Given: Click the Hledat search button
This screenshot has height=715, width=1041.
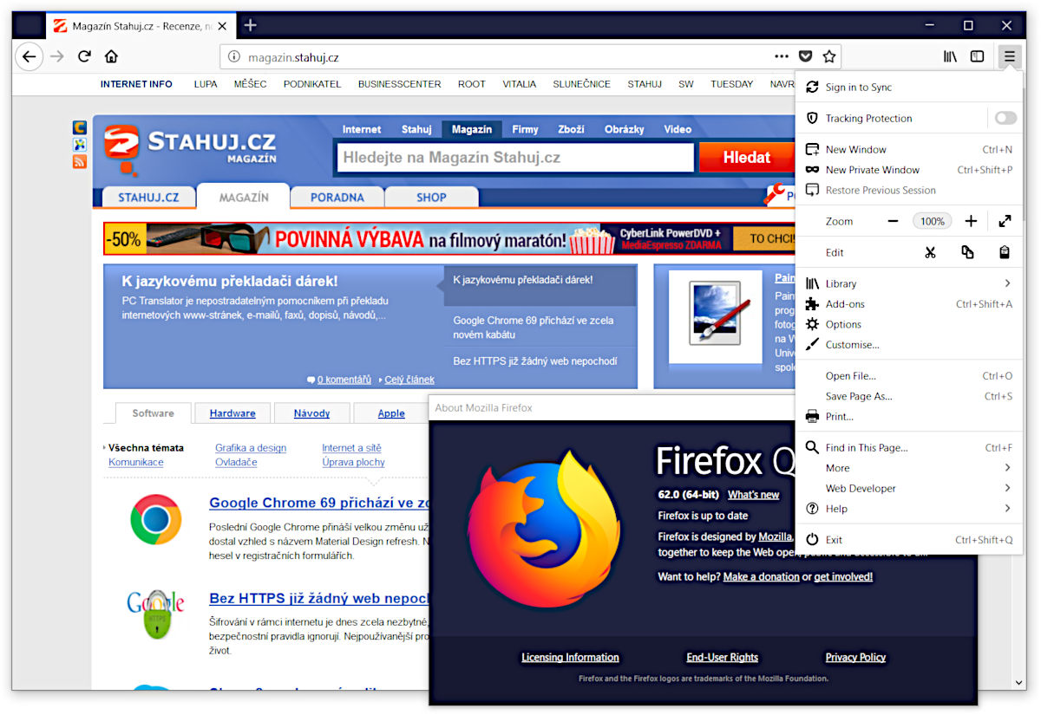Looking at the screenshot, I should [x=747, y=158].
